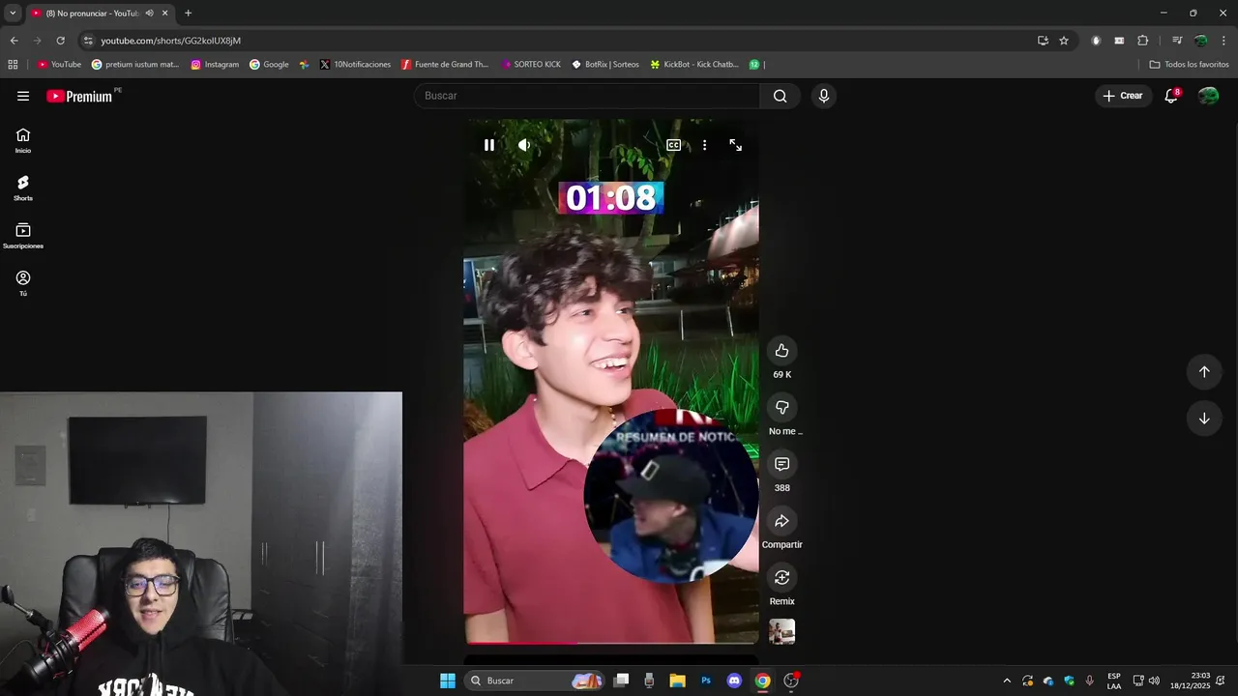Screen dimensions: 1238x696
Task: Open the Compartir share option
Action: click(781, 521)
